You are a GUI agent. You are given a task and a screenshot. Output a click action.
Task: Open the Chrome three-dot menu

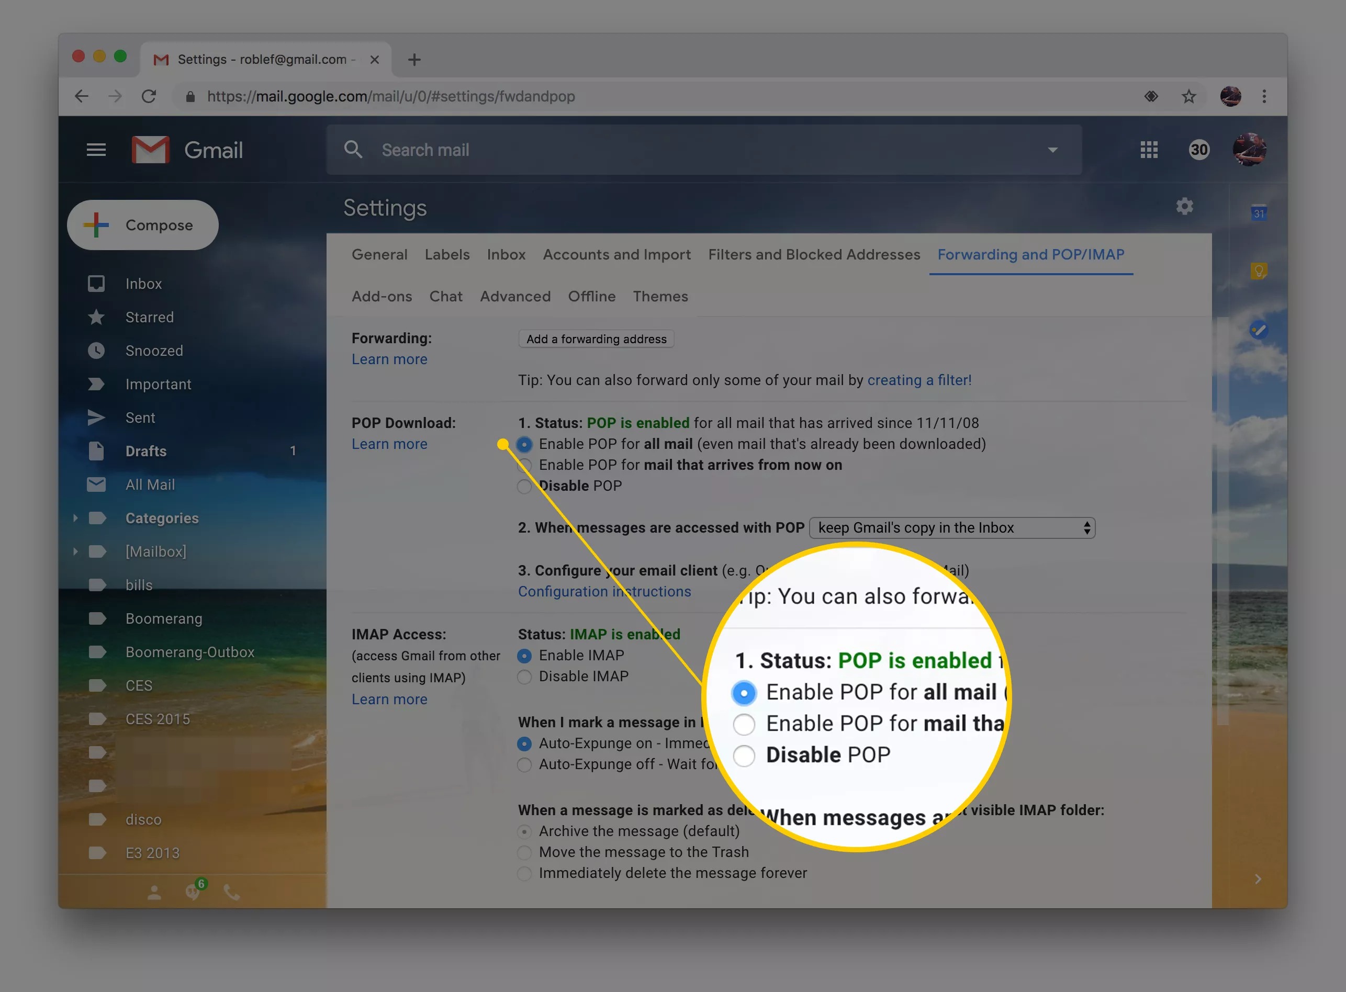[x=1264, y=96]
